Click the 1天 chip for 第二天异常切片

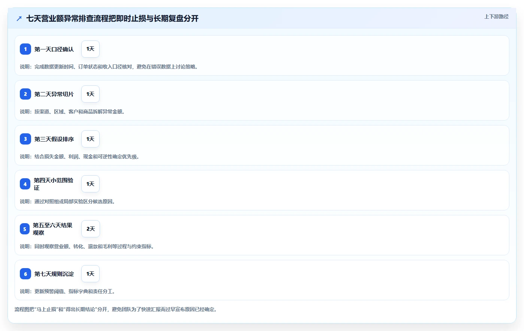coord(90,94)
